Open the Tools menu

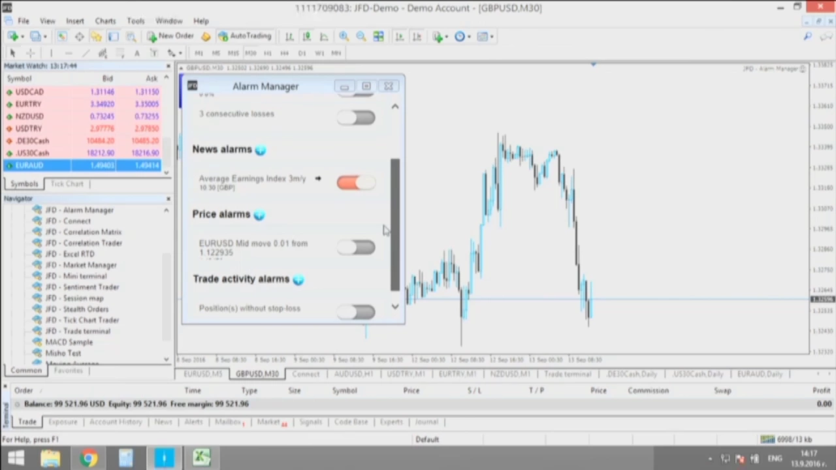(136, 21)
